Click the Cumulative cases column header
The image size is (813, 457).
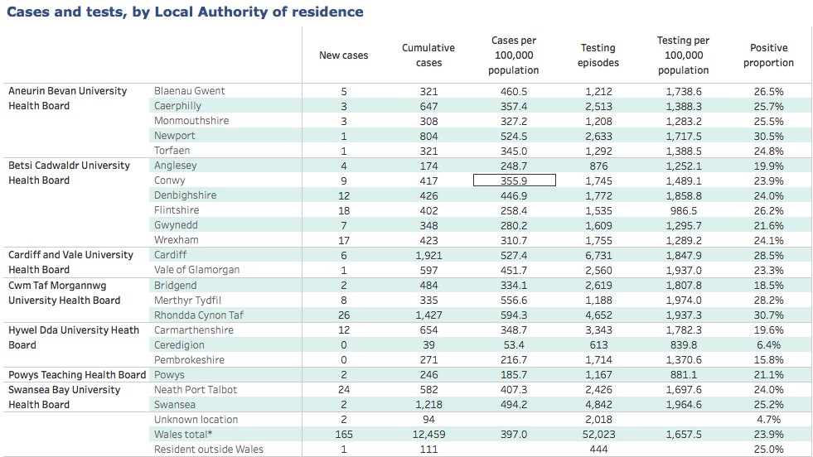pos(428,55)
